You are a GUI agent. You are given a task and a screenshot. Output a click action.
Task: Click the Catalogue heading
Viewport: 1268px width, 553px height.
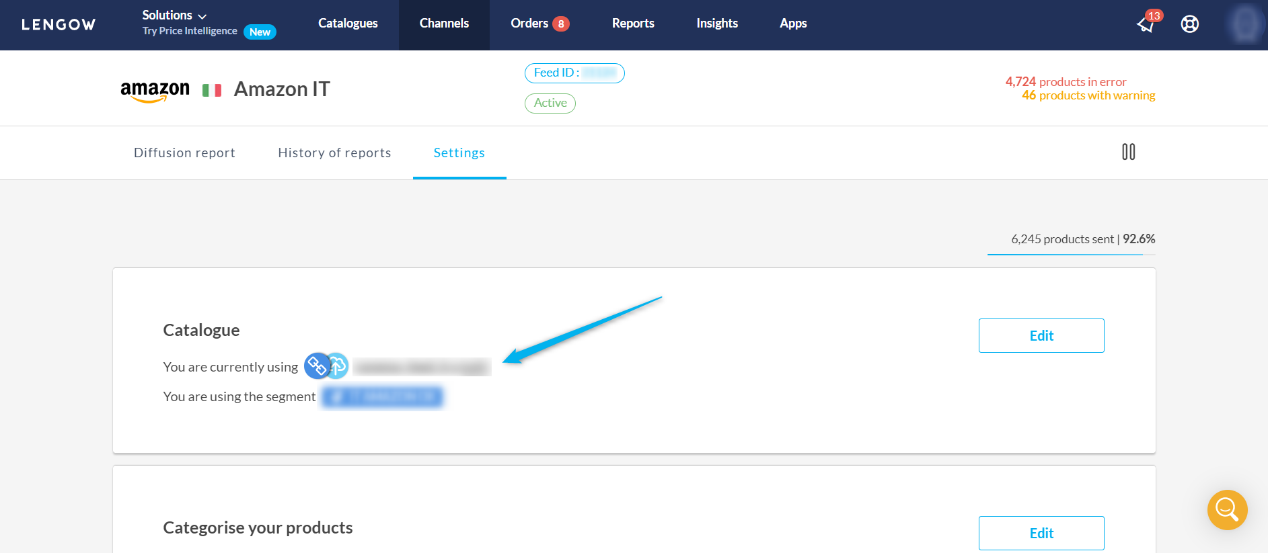[201, 330]
